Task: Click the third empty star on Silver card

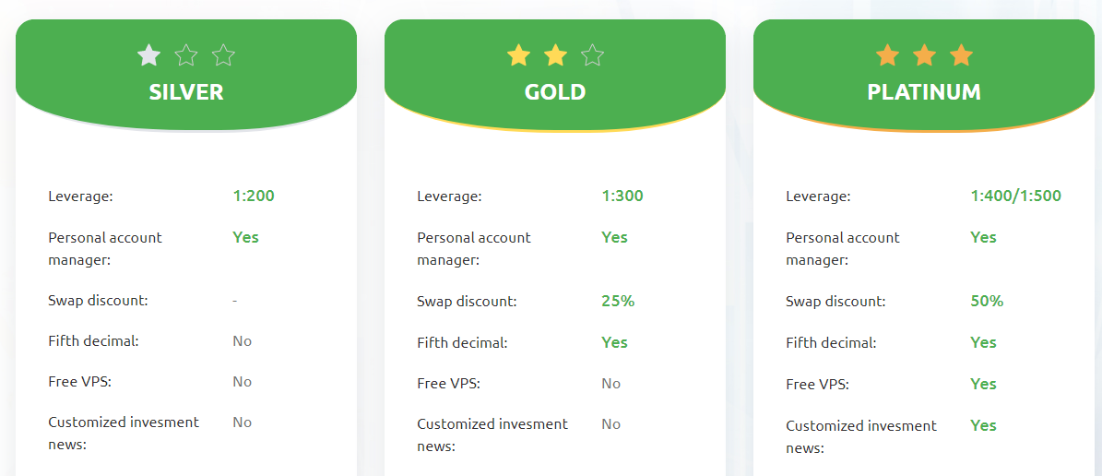Action: 223,54
